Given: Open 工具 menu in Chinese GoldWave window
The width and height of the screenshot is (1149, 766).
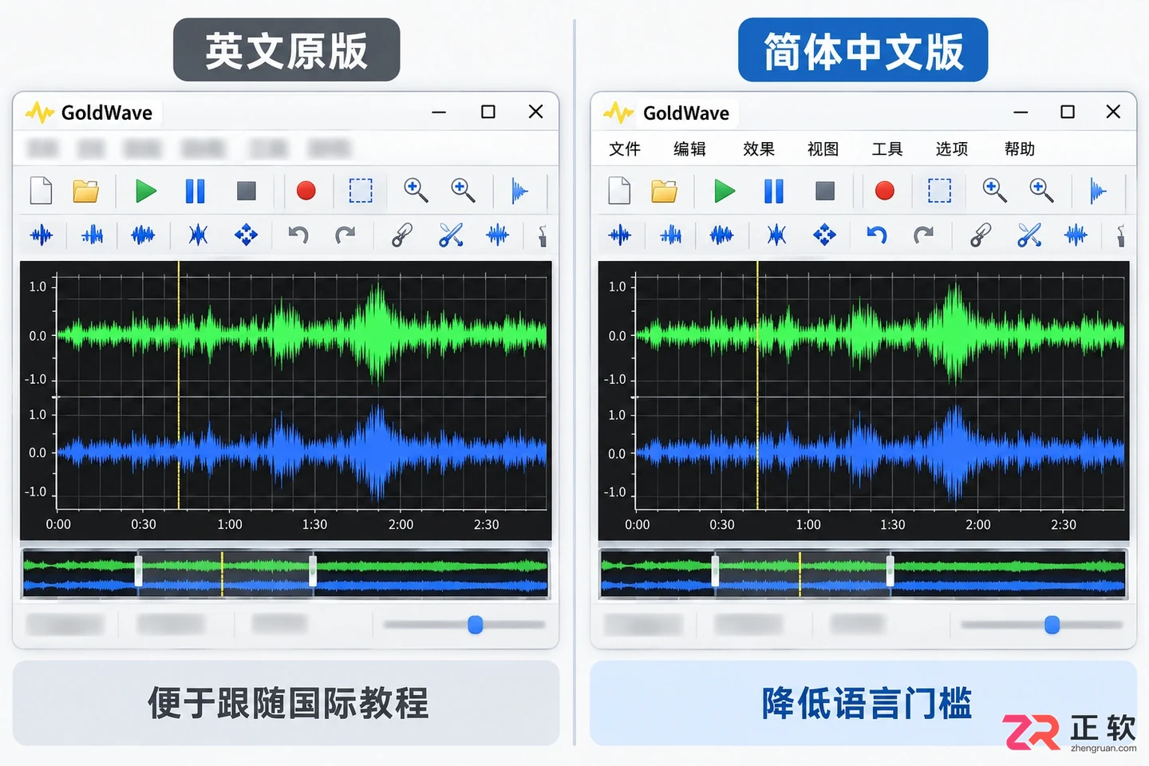Looking at the screenshot, I should coord(887,149).
